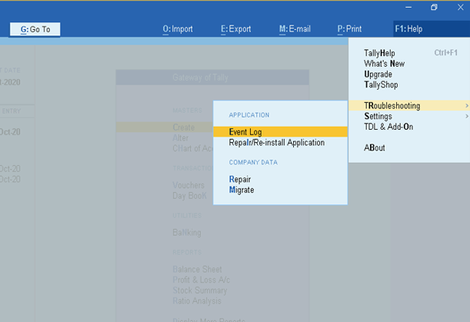Open Banking under Utilities
The height and width of the screenshot is (322, 470).
click(187, 232)
